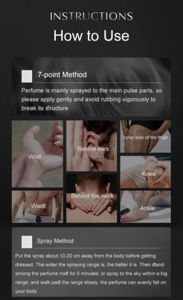Click the Behind ears label text
The height and width of the screenshot is (300, 183).
click(x=93, y=149)
